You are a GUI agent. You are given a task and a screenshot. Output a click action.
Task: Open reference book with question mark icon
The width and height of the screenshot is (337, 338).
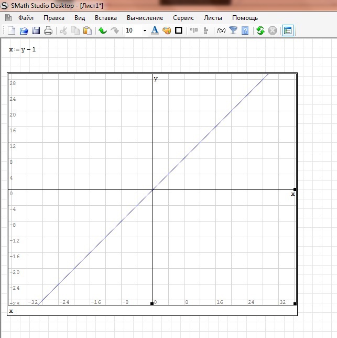pyautogui.click(x=245, y=30)
